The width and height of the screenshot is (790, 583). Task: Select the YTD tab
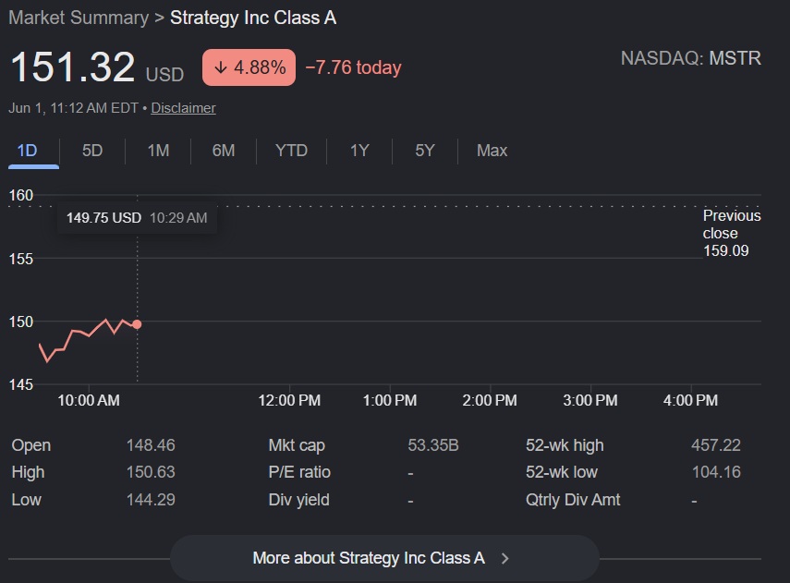[291, 151]
